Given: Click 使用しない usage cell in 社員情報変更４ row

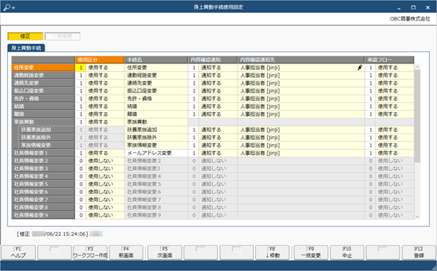Looking at the screenshot, I should tap(105, 176).
